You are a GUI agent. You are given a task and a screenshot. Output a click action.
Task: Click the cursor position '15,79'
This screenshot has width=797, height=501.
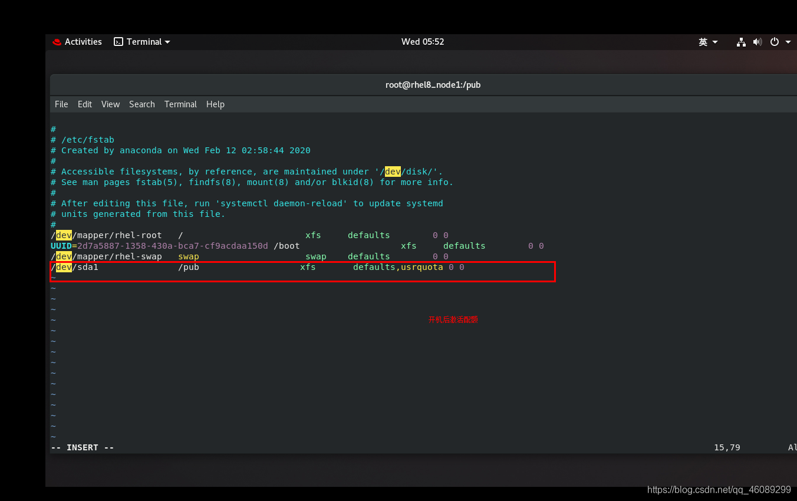[727, 447]
